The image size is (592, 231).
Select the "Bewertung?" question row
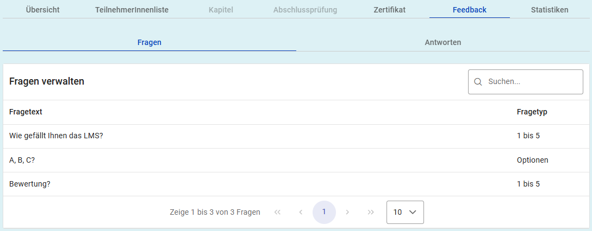(30, 184)
